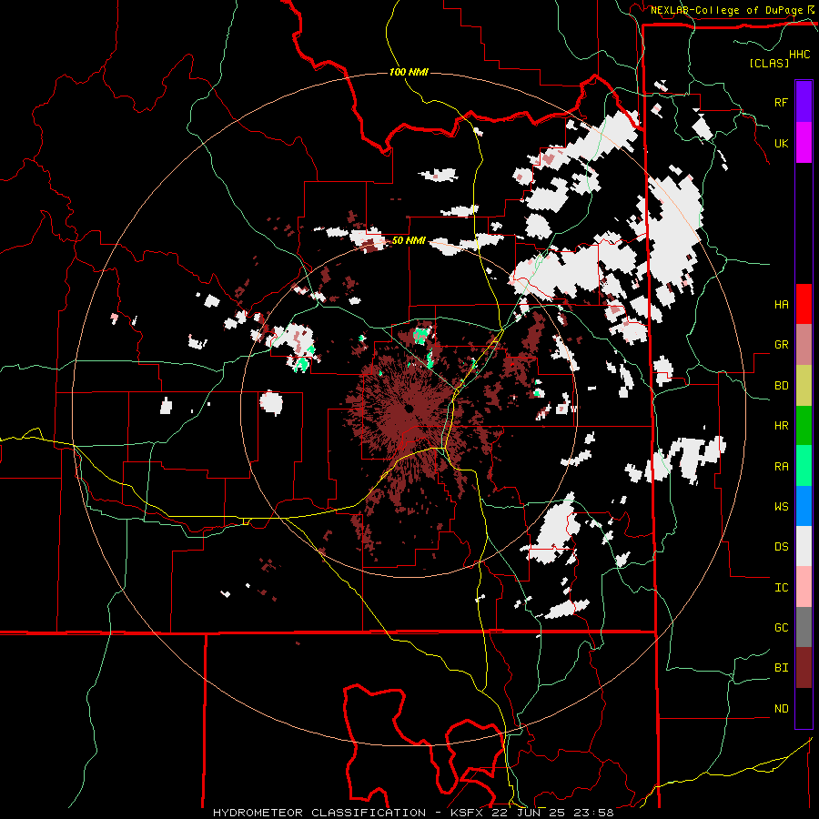Click the KSFX station identifier
The image size is (819, 819).
468,813
